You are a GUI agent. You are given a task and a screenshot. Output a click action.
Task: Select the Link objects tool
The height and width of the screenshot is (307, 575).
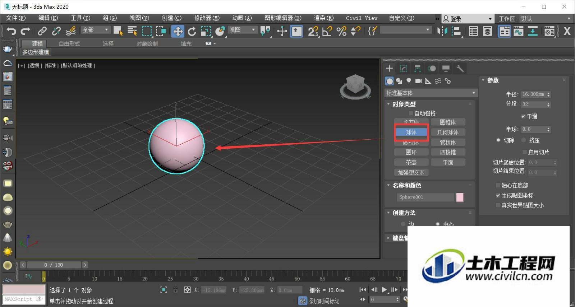pos(42,31)
